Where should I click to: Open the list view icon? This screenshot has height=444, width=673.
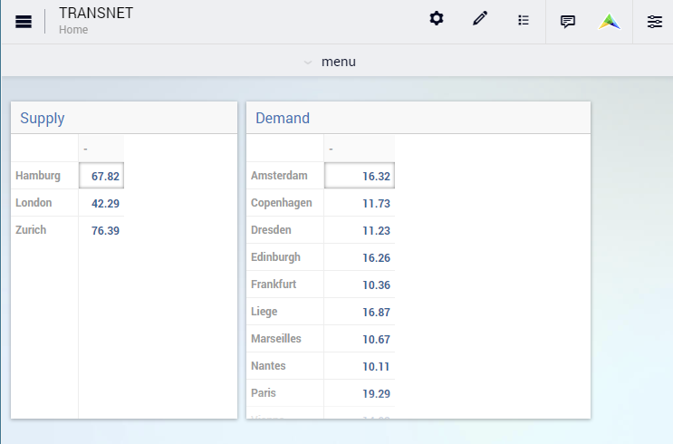pyautogui.click(x=524, y=20)
